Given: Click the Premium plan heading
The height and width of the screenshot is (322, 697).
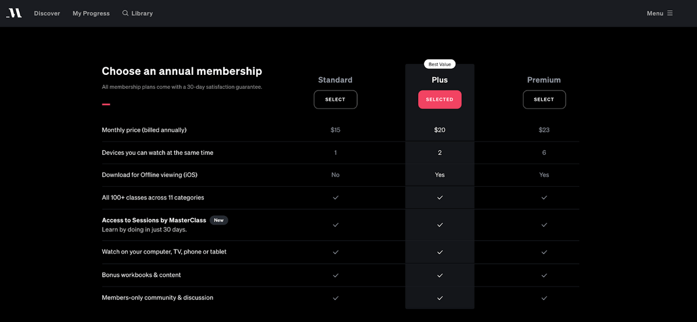Looking at the screenshot, I should coord(544,80).
